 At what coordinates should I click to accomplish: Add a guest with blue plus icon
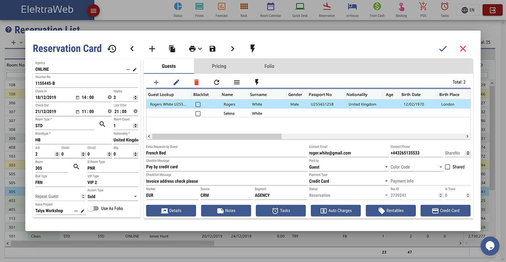[156, 82]
